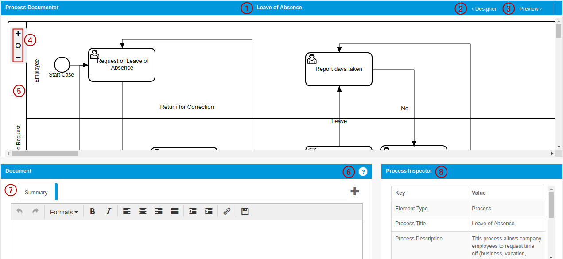
Task: Justify the text alignment
Action: pyautogui.click(x=175, y=212)
